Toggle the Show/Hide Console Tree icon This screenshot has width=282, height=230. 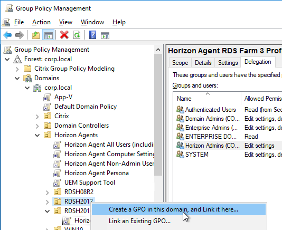pyautogui.click(x=49, y=35)
